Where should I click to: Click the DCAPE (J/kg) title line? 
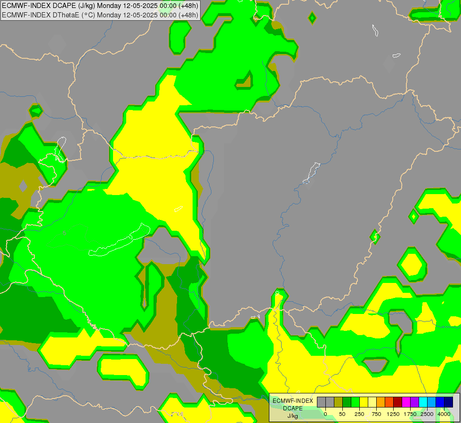[100, 6]
